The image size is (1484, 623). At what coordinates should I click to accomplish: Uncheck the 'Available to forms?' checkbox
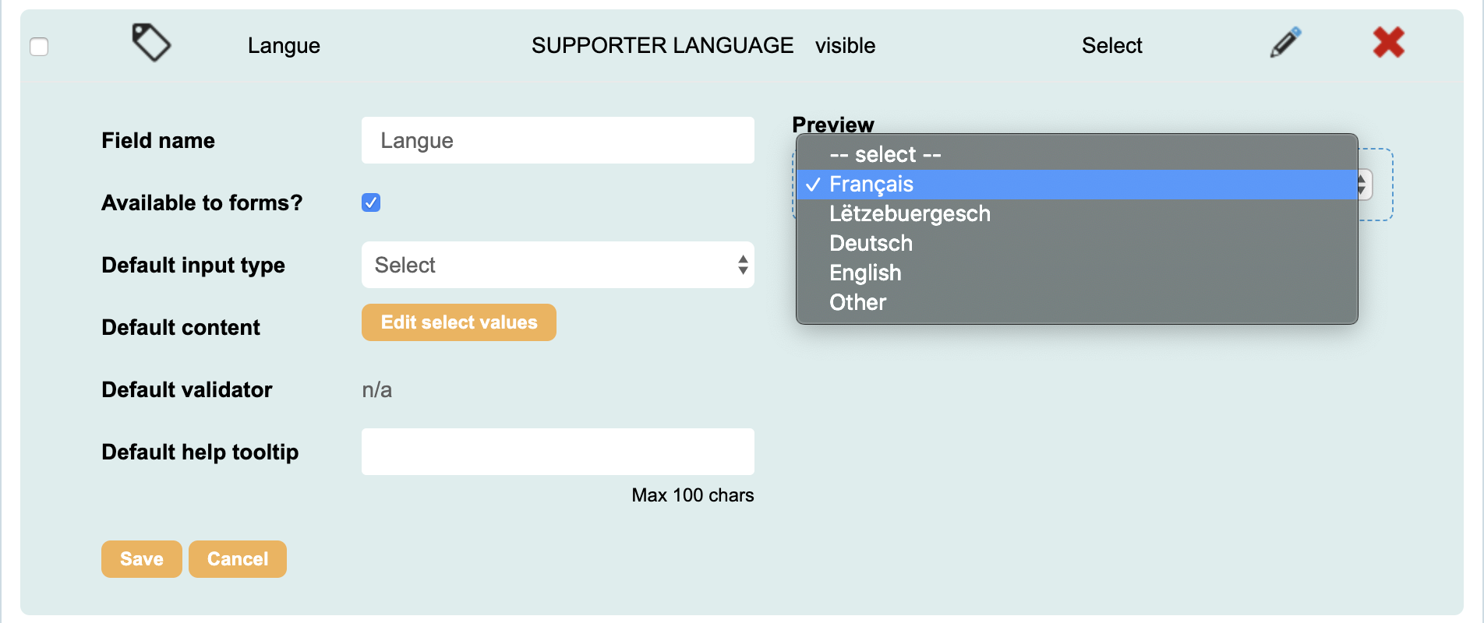click(371, 202)
